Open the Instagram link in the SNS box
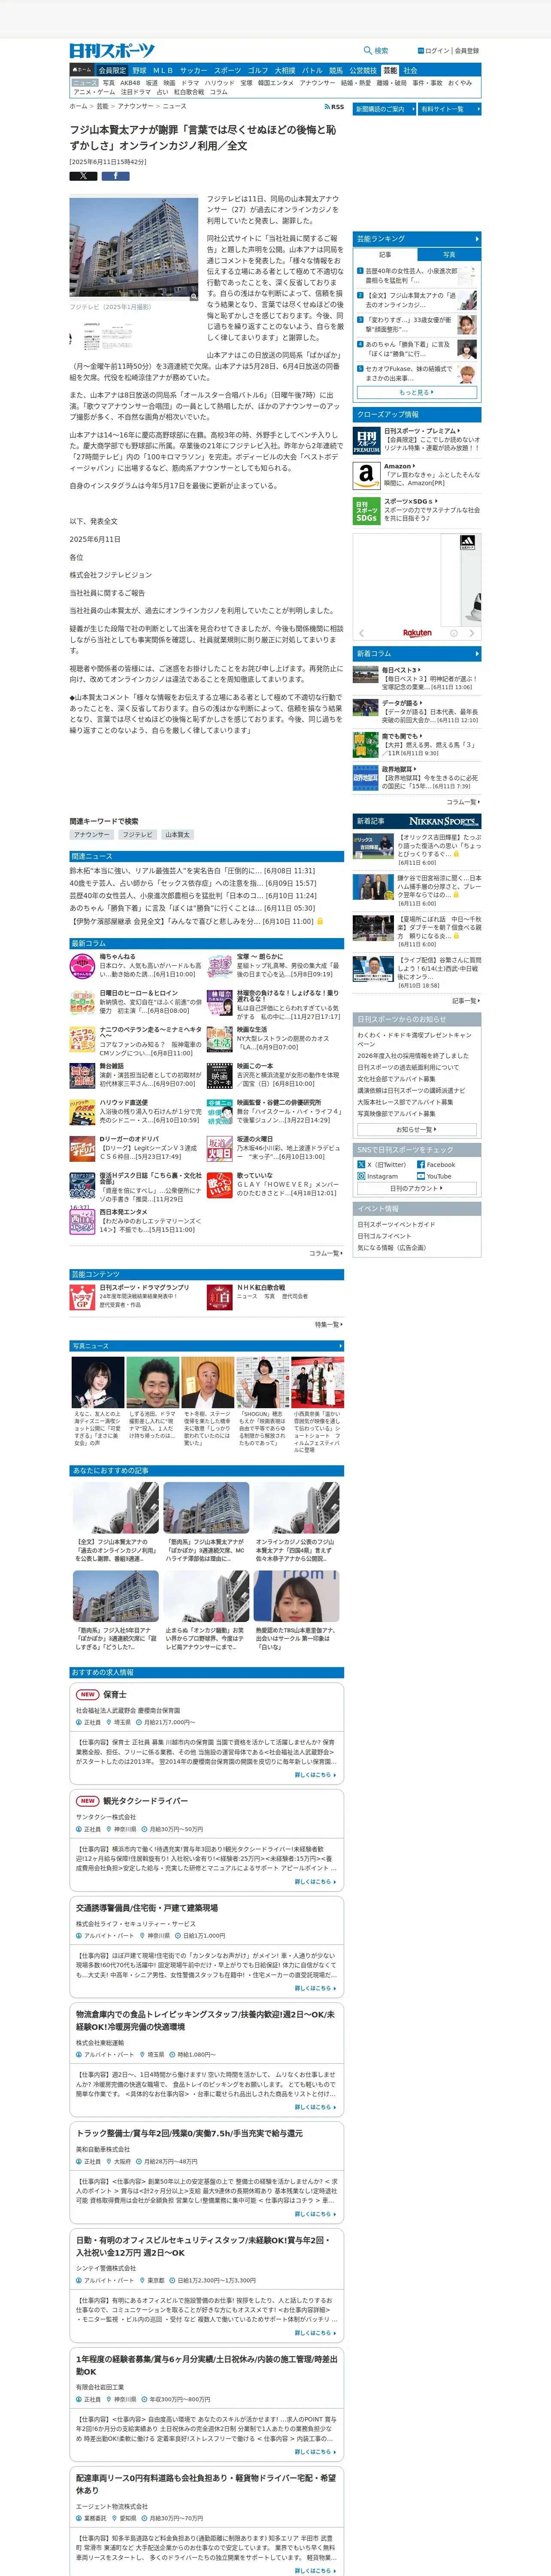Image resolution: width=551 pixels, height=2576 pixels. point(378,1177)
